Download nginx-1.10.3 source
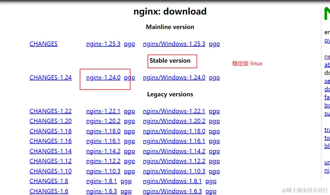Image resolution: width=330 pixels, height=195 pixels. pos(103,171)
